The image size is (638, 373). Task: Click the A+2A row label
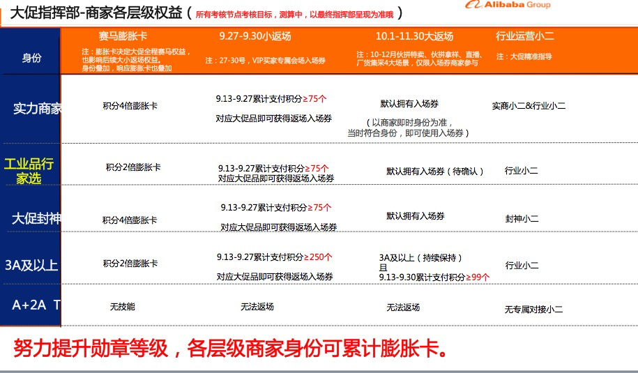[x=36, y=305]
